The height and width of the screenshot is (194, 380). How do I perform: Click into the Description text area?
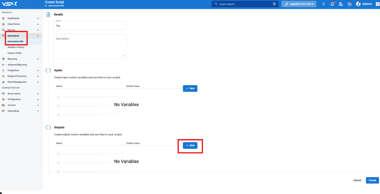90,46
